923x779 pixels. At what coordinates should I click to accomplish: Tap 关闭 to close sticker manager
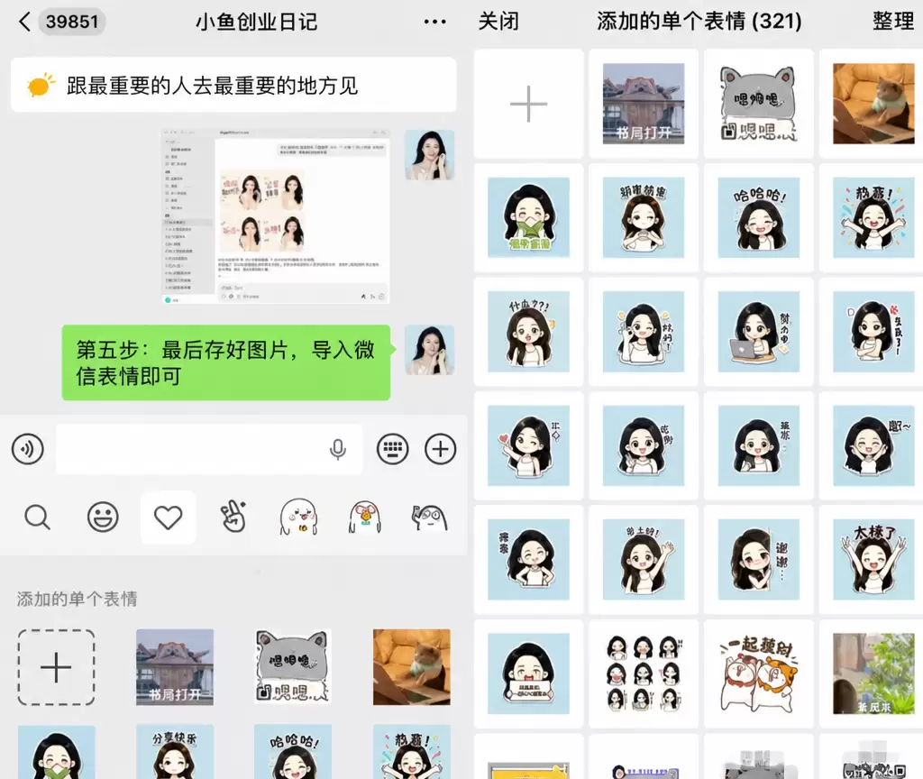pos(498,22)
